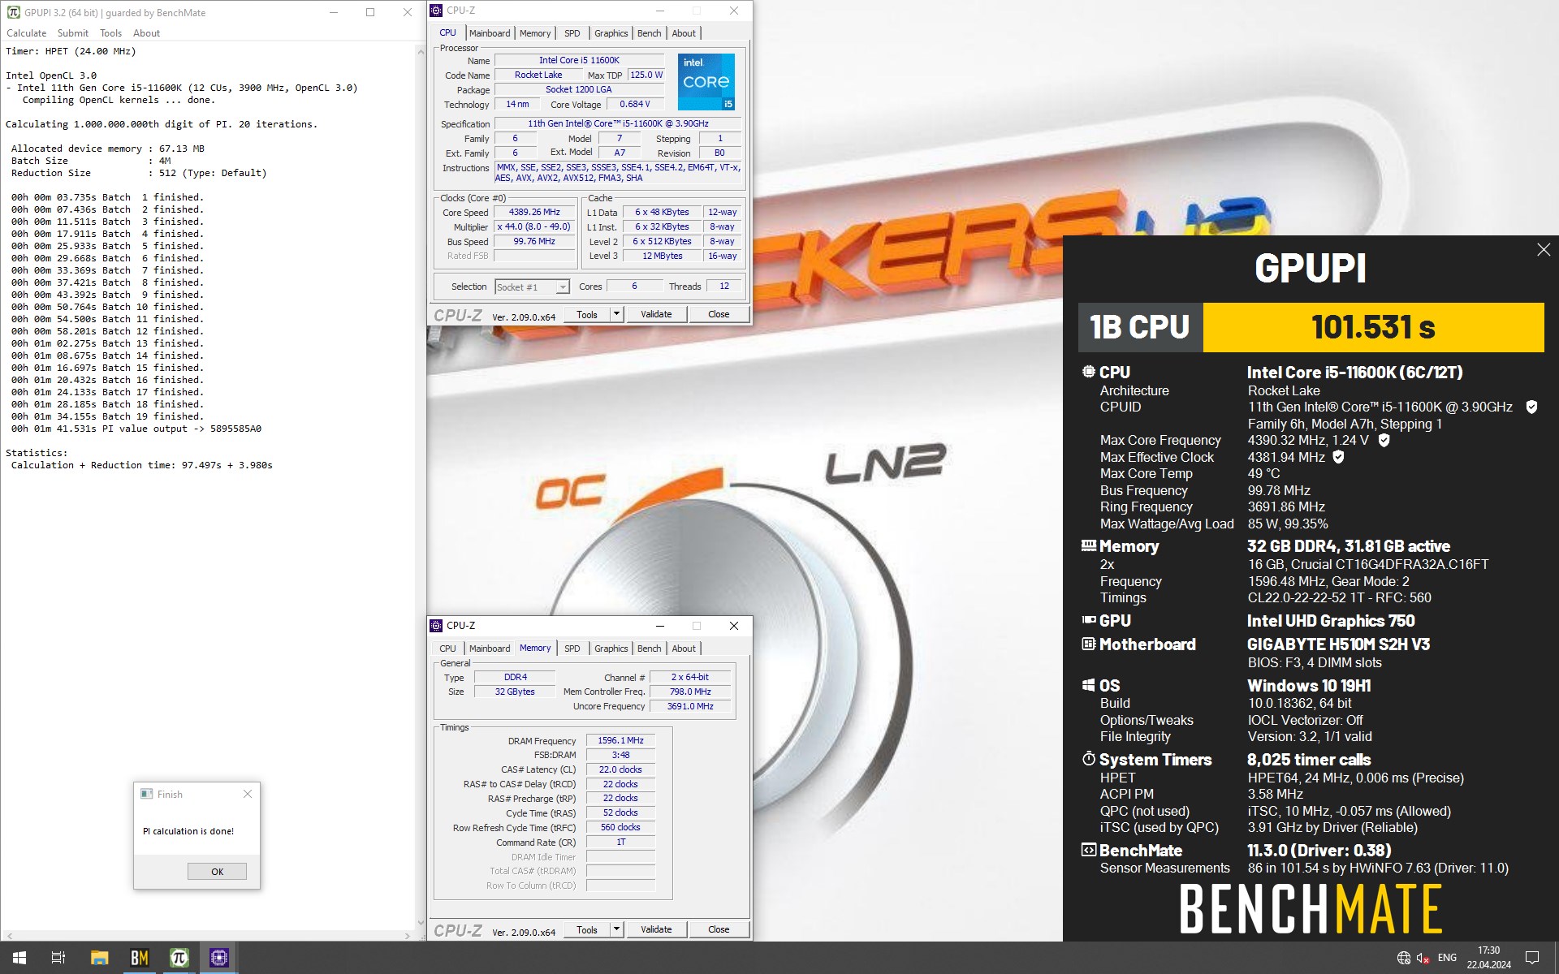
Task: Click the GPUPI horizontal scrollbar
Action: coord(208,935)
